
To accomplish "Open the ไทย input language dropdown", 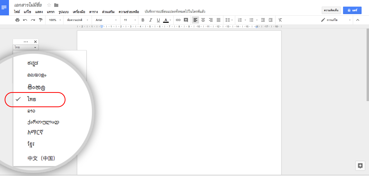I will [26, 47].
